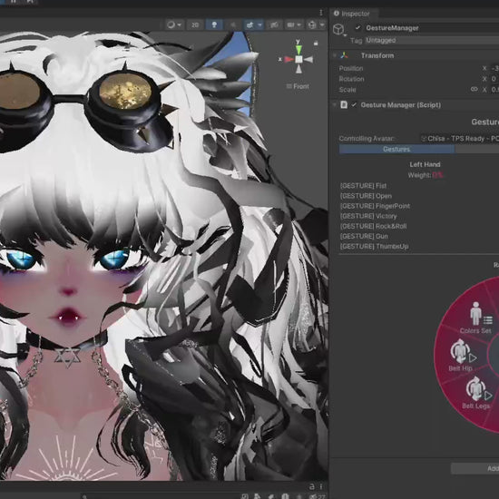Screen dimensions: 499x499
Task: Click the gray bottom gizmo cone
Action: click(x=298, y=69)
